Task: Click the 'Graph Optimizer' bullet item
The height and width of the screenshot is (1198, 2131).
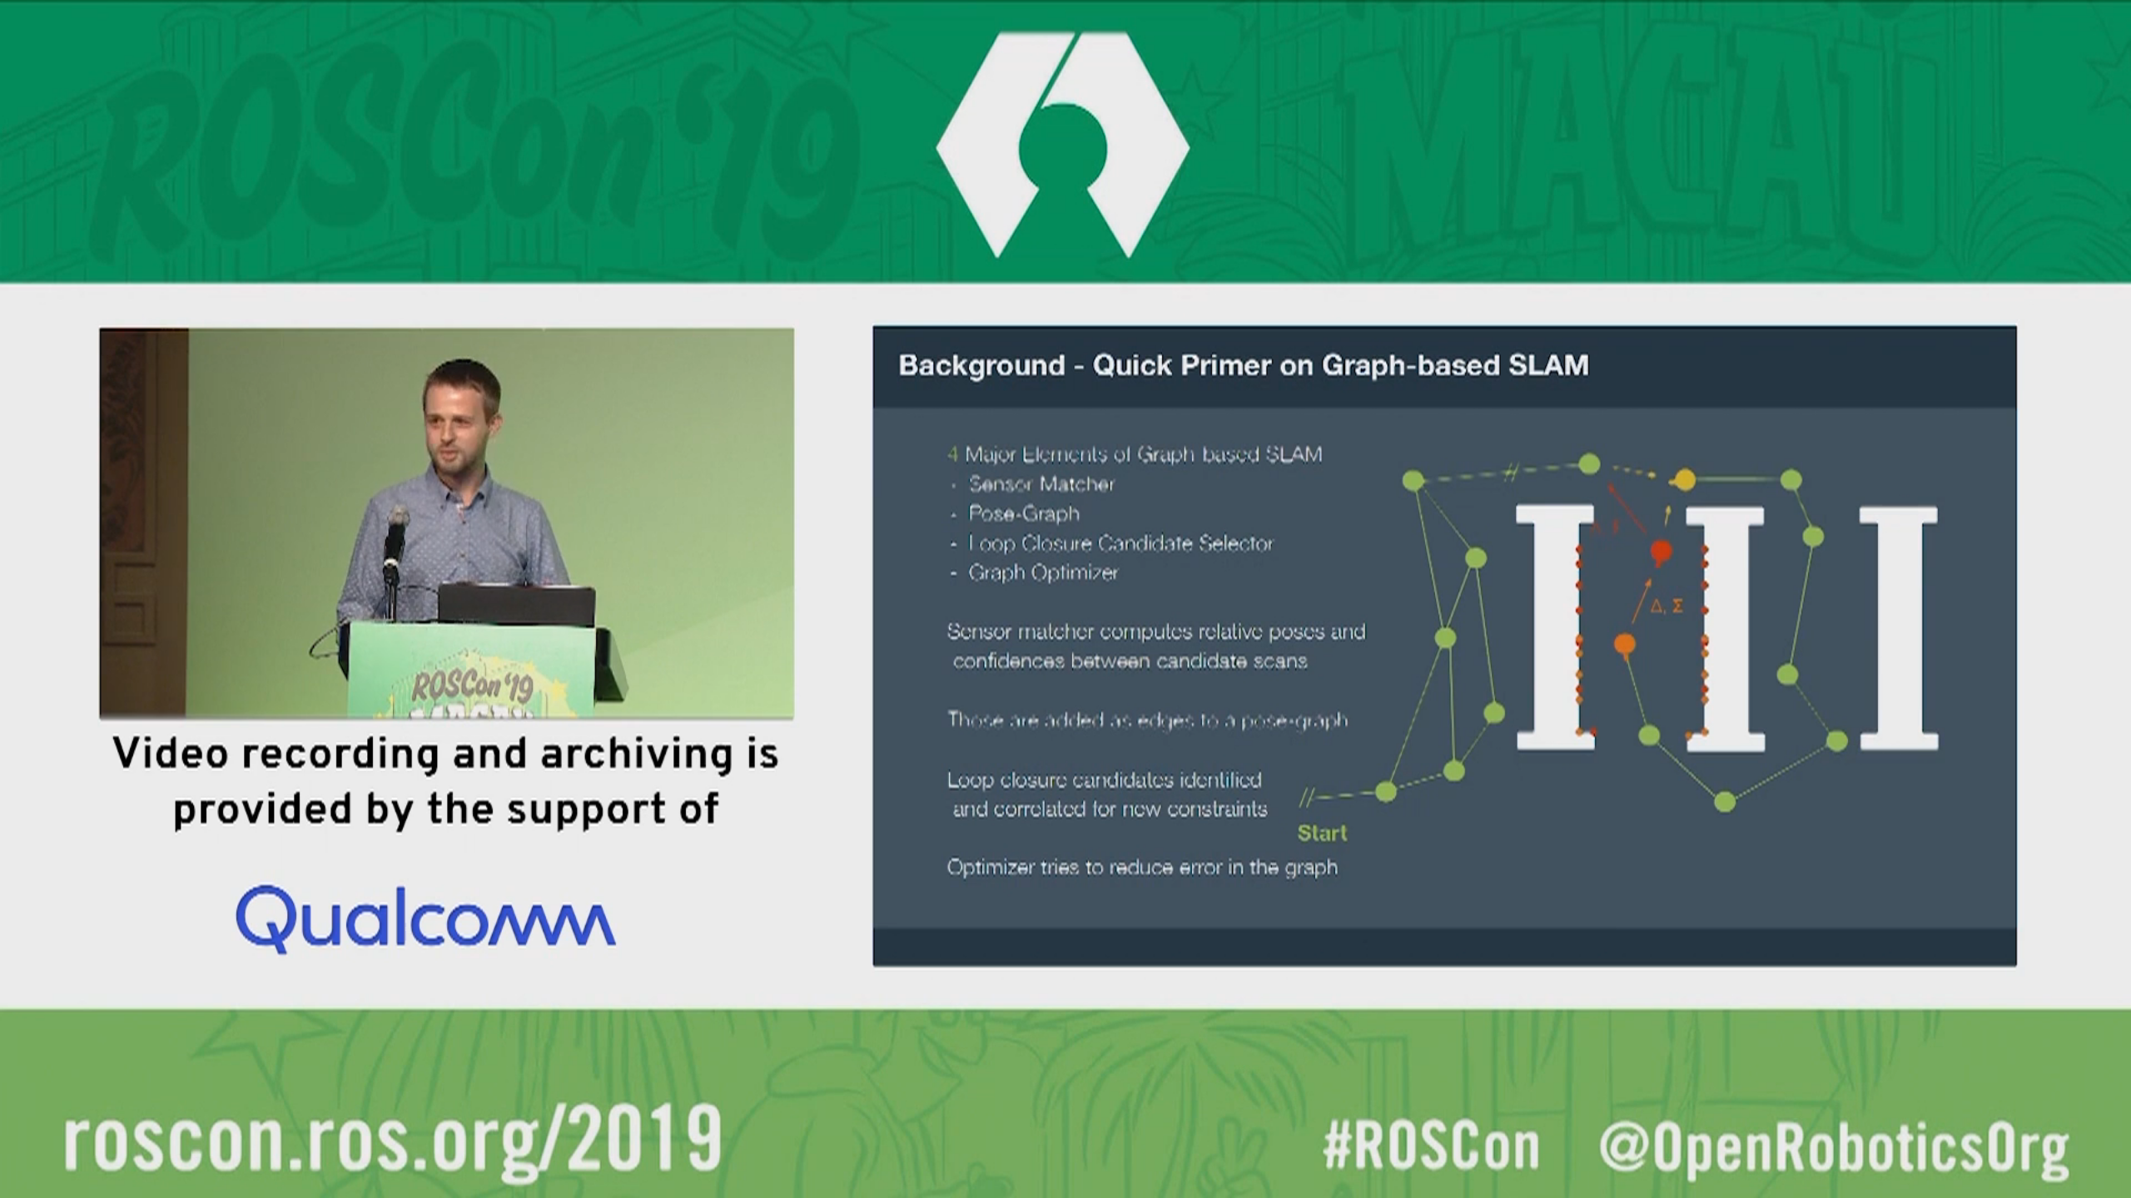Action: 1043,572
